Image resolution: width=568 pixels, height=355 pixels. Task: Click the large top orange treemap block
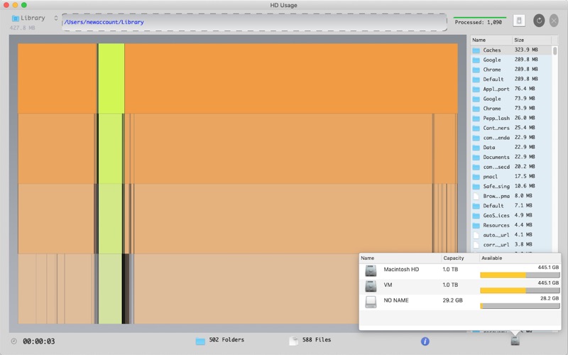point(291,79)
